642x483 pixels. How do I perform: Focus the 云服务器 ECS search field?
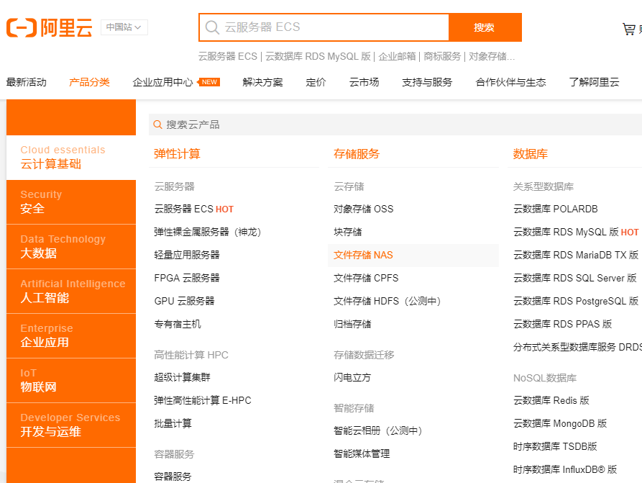[324, 27]
